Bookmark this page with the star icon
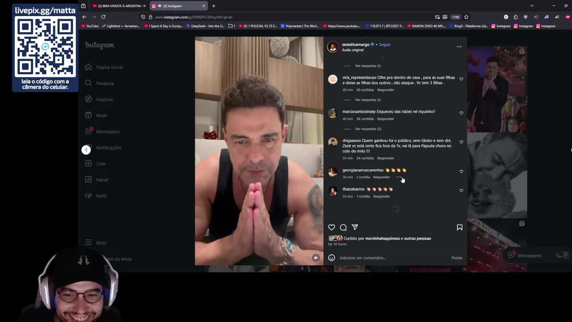Viewport: 572px width, 322px height. click(466, 17)
